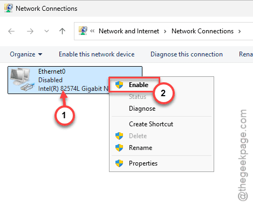Click the Network Connections breadcrumb
The height and width of the screenshot is (208, 253).
coord(202,31)
